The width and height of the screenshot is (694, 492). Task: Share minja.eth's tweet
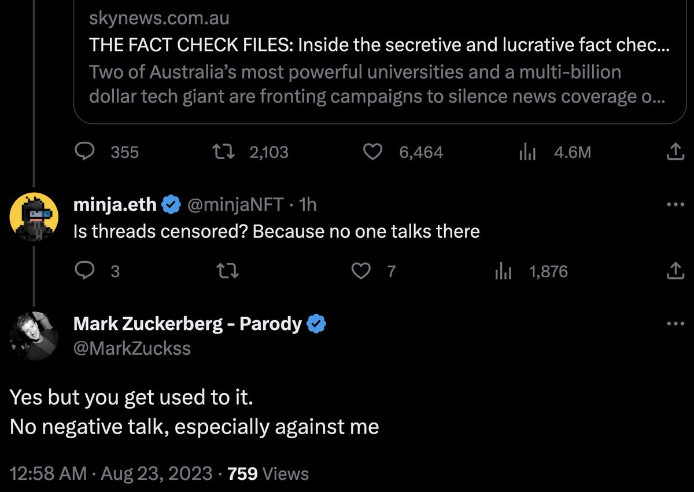coord(673,271)
